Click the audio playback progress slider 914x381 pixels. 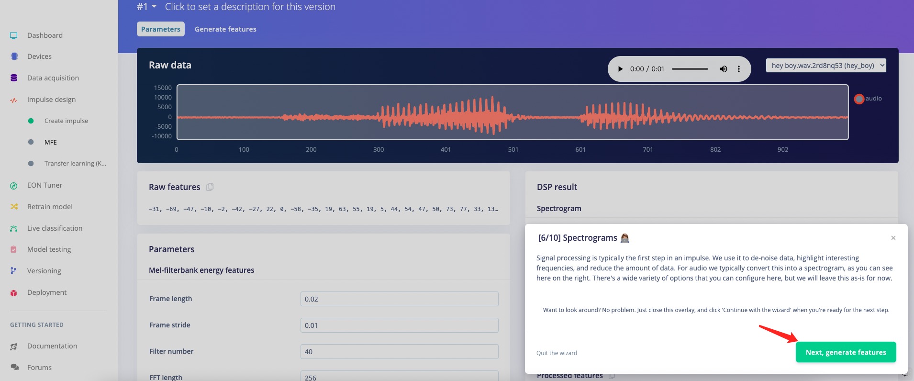coord(690,69)
